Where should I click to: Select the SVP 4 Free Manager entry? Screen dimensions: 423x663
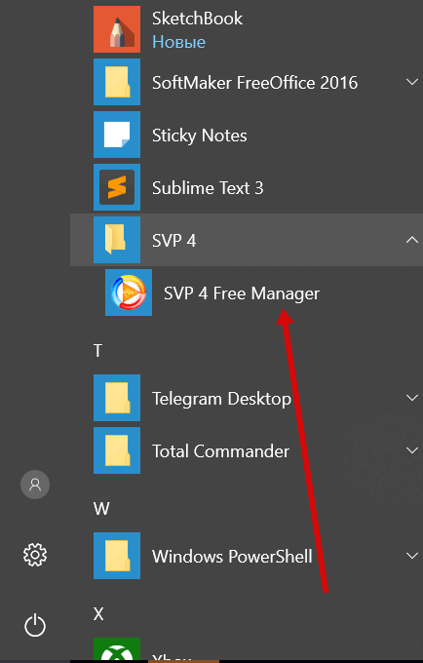pyautogui.click(x=247, y=292)
